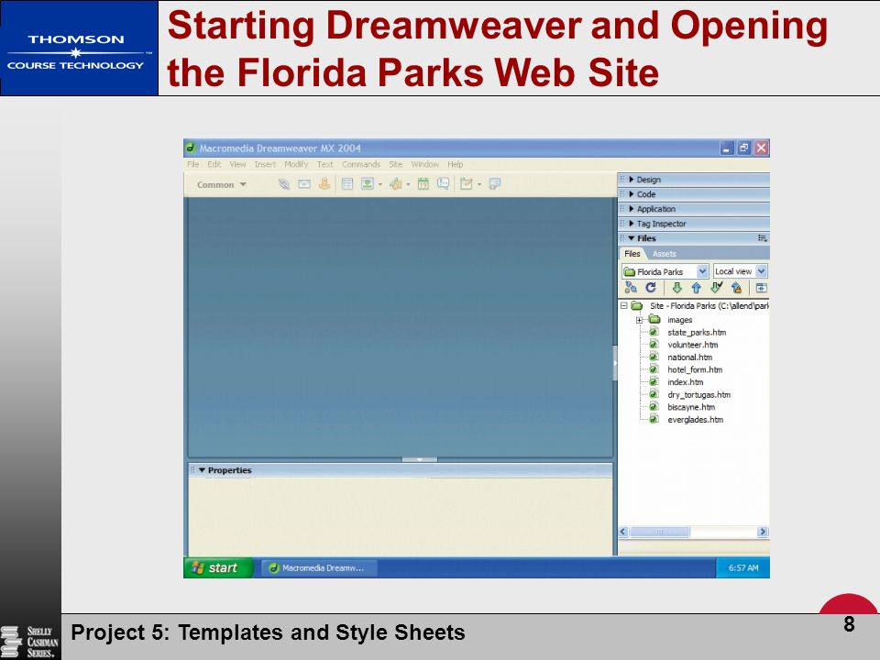Open the Help menu

pyautogui.click(x=456, y=164)
